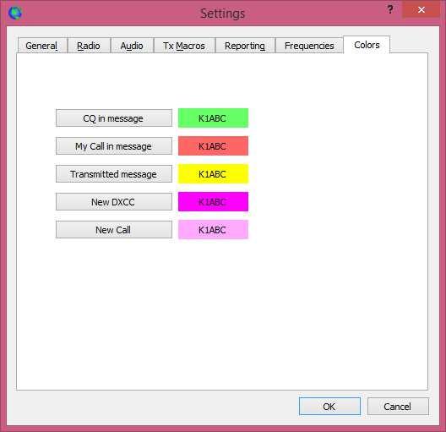Image resolution: width=446 pixels, height=432 pixels.
Task: Open the Reporting tab
Action: (x=245, y=46)
